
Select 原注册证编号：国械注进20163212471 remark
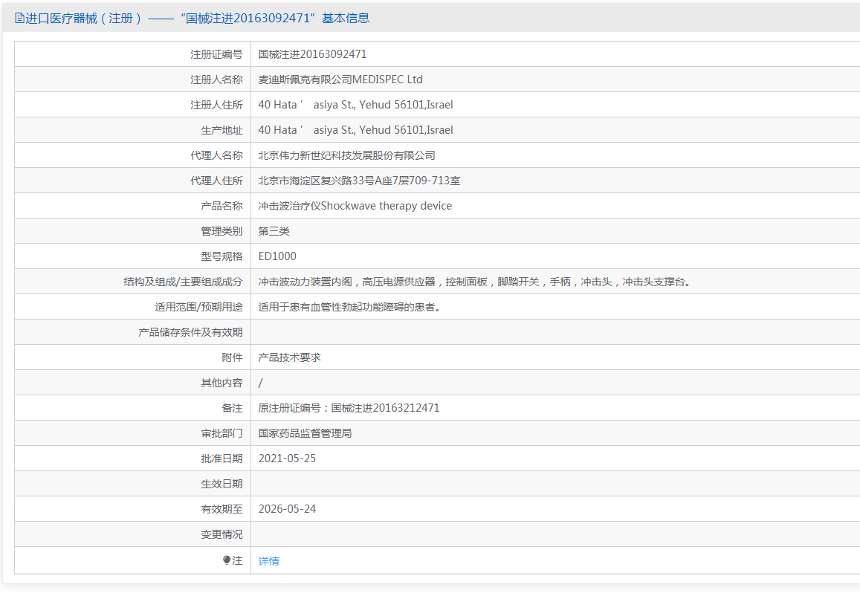pyautogui.click(x=349, y=407)
